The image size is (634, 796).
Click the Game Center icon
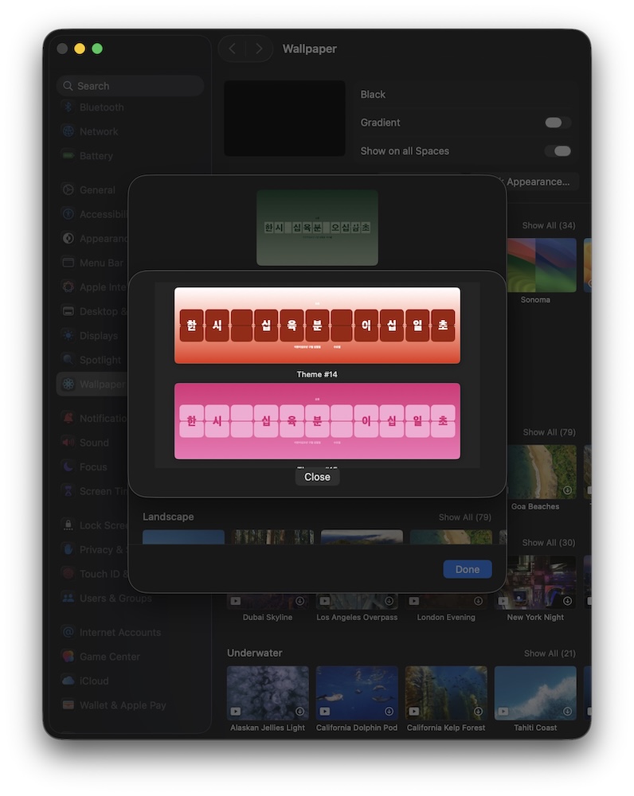tap(68, 657)
